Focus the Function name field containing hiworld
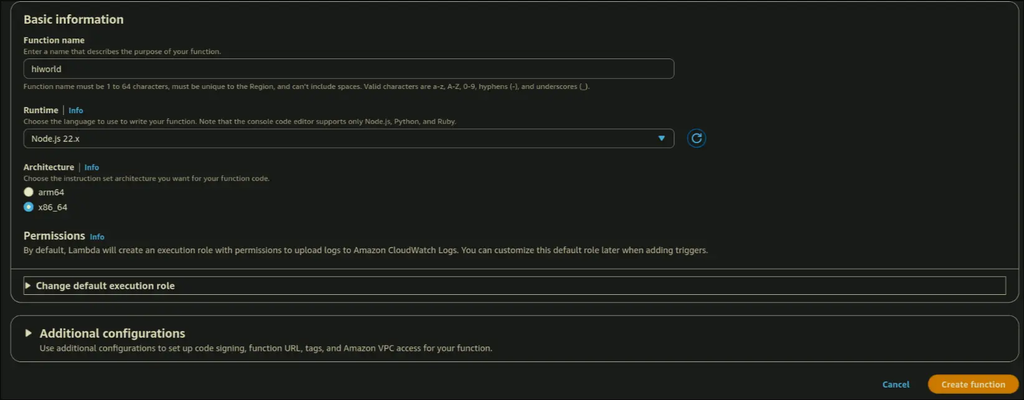The height and width of the screenshot is (400, 1024). 348,69
